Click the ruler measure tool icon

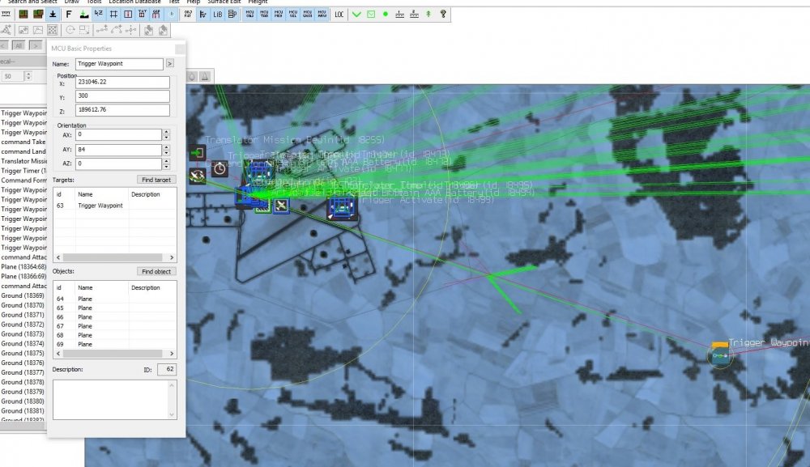click(x=6, y=14)
